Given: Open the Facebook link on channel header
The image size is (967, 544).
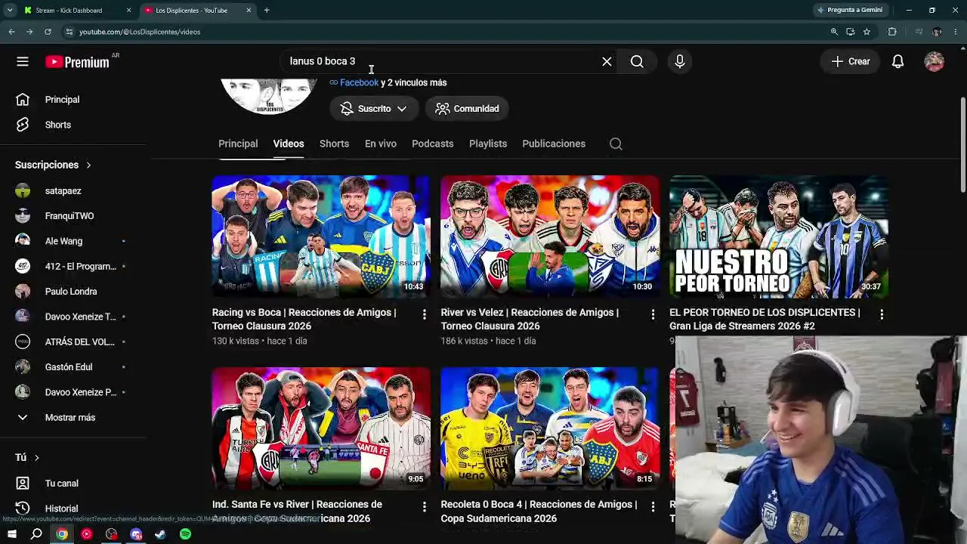Looking at the screenshot, I should click(x=359, y=82).
